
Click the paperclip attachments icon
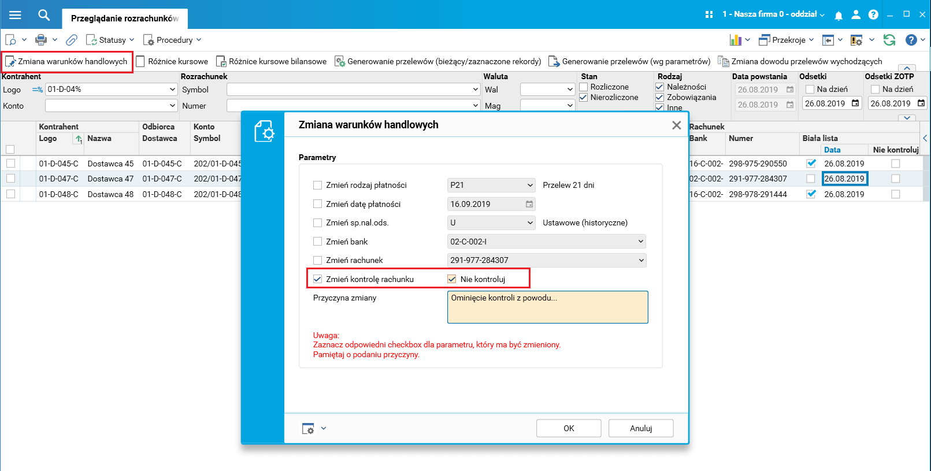[x=72, y=40]
